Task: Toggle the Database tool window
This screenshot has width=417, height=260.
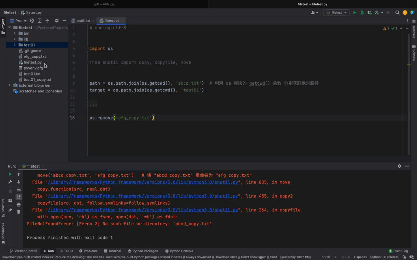Action: 414,29
